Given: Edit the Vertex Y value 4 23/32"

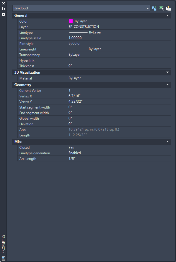Looking at the screenshot, I should tap(119, 102).
